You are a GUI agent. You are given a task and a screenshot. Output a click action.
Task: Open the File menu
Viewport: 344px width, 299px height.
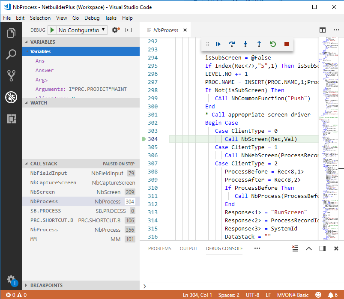tap(7, 18)
